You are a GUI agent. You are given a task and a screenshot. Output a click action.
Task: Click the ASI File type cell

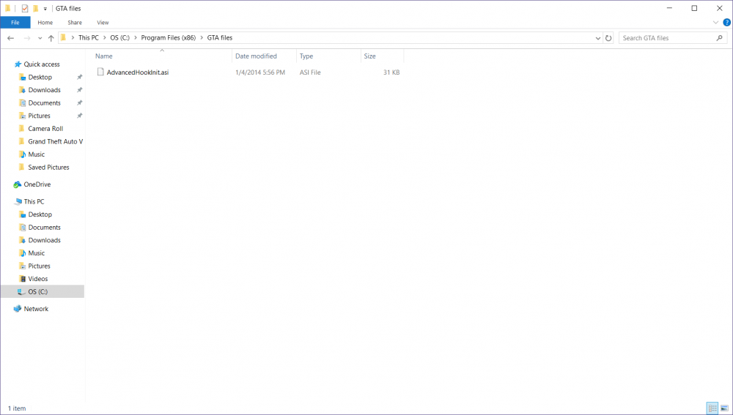click(x=310, y=72)
